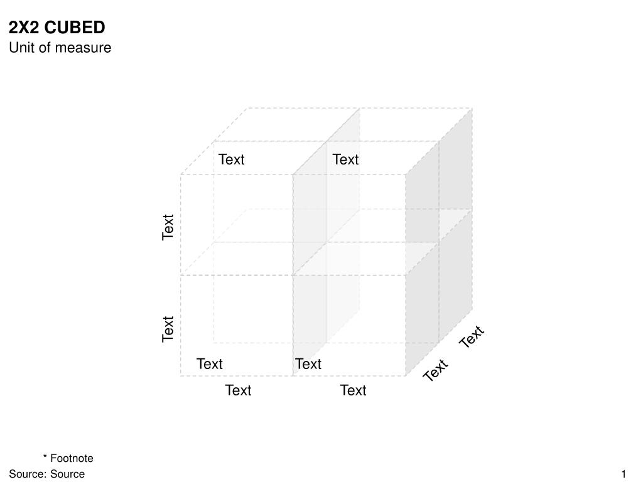Click the upper diagonal "Text" label beside the cube
Image resolution: width=643 pixels, height=482 pixels.
click(472, 336)
